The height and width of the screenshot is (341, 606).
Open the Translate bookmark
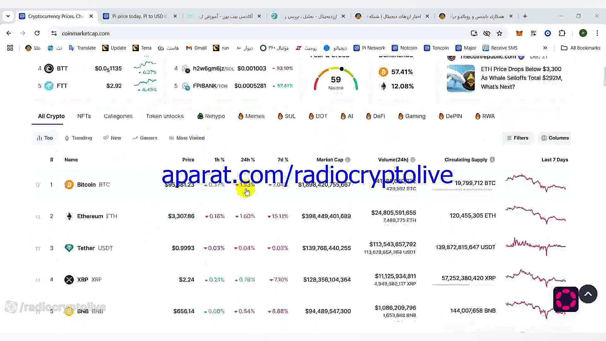[82, 48]
